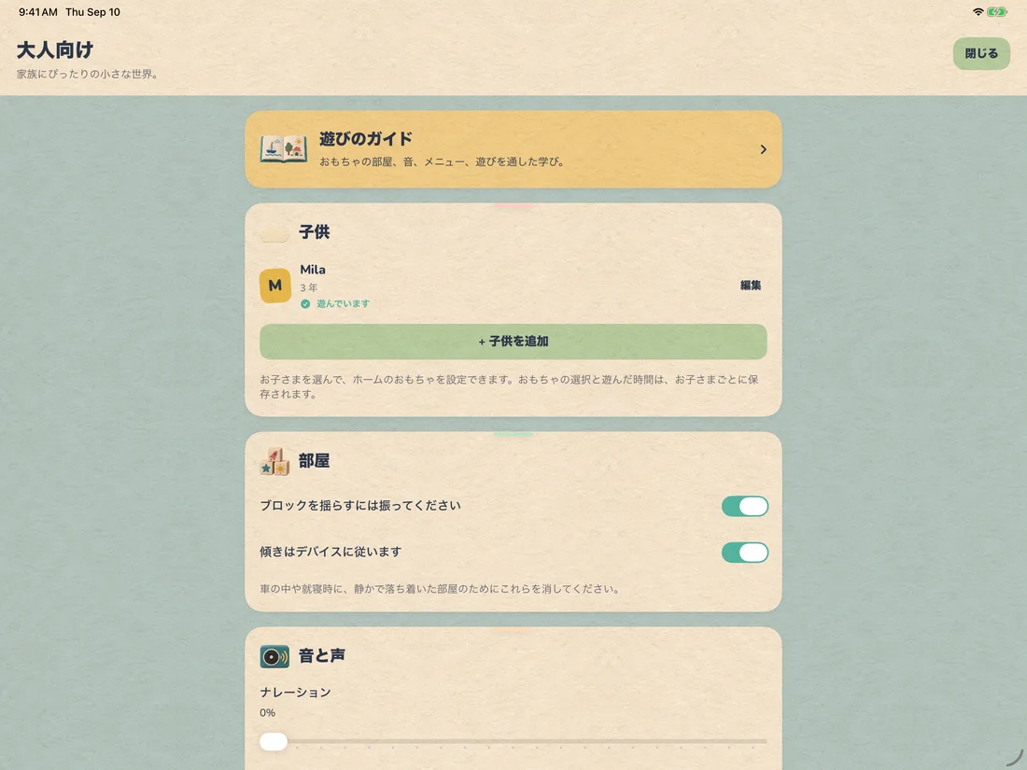The height and width of the screenshot is (770, 1027).
Task: Click the middle of the ナレーション slider track
Action: click(513, 741)
